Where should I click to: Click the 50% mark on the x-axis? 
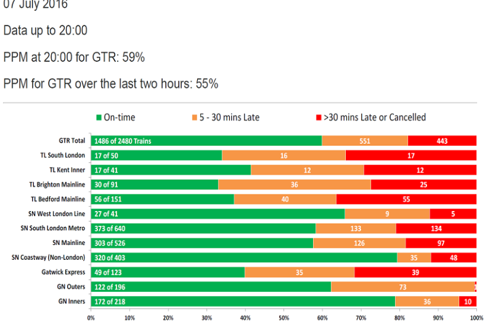click(x=283, y=317)
